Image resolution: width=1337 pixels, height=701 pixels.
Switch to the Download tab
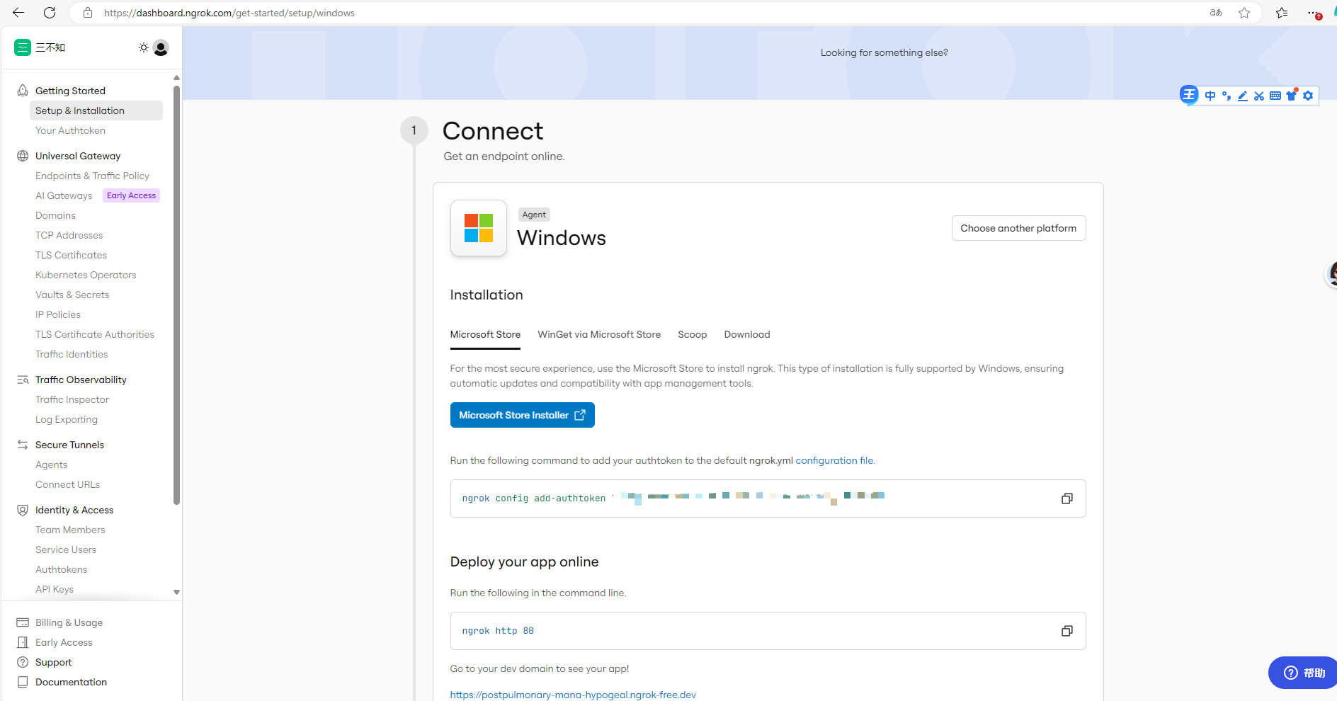pyautogui.click(x=747, y=334)
